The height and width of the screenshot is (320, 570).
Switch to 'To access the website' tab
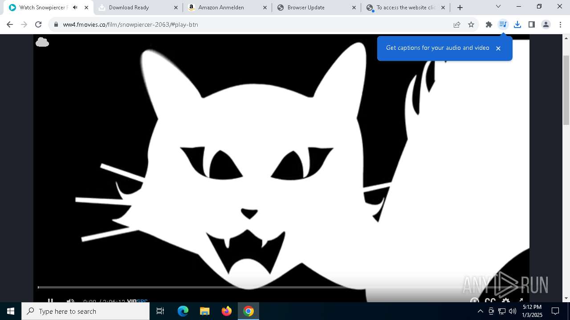(405, 8)
